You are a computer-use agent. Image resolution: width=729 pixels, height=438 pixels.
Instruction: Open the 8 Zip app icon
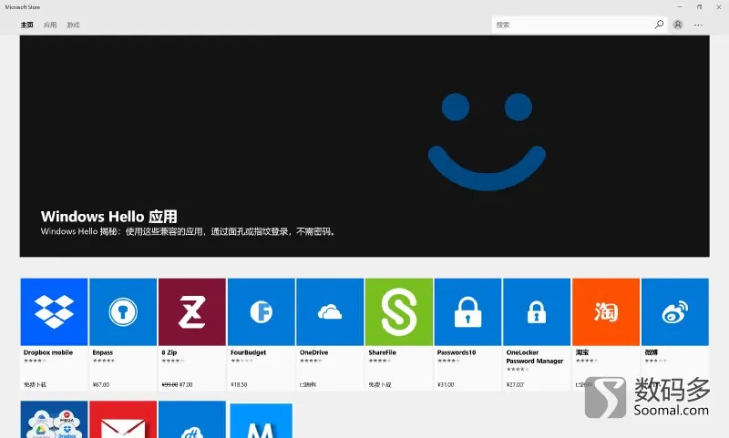(192, 311)
